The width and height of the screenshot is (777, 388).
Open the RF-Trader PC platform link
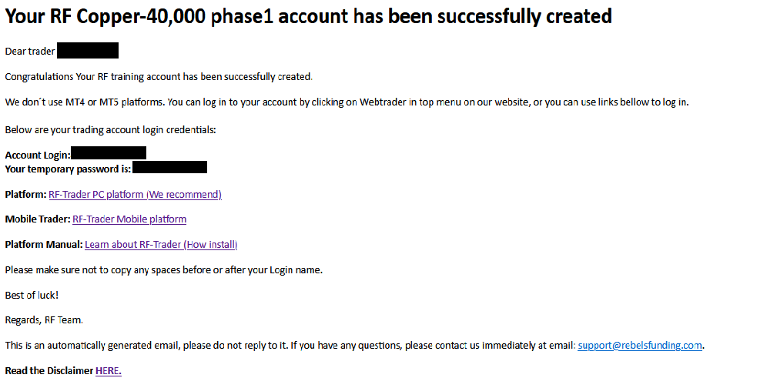click(135, 194)
